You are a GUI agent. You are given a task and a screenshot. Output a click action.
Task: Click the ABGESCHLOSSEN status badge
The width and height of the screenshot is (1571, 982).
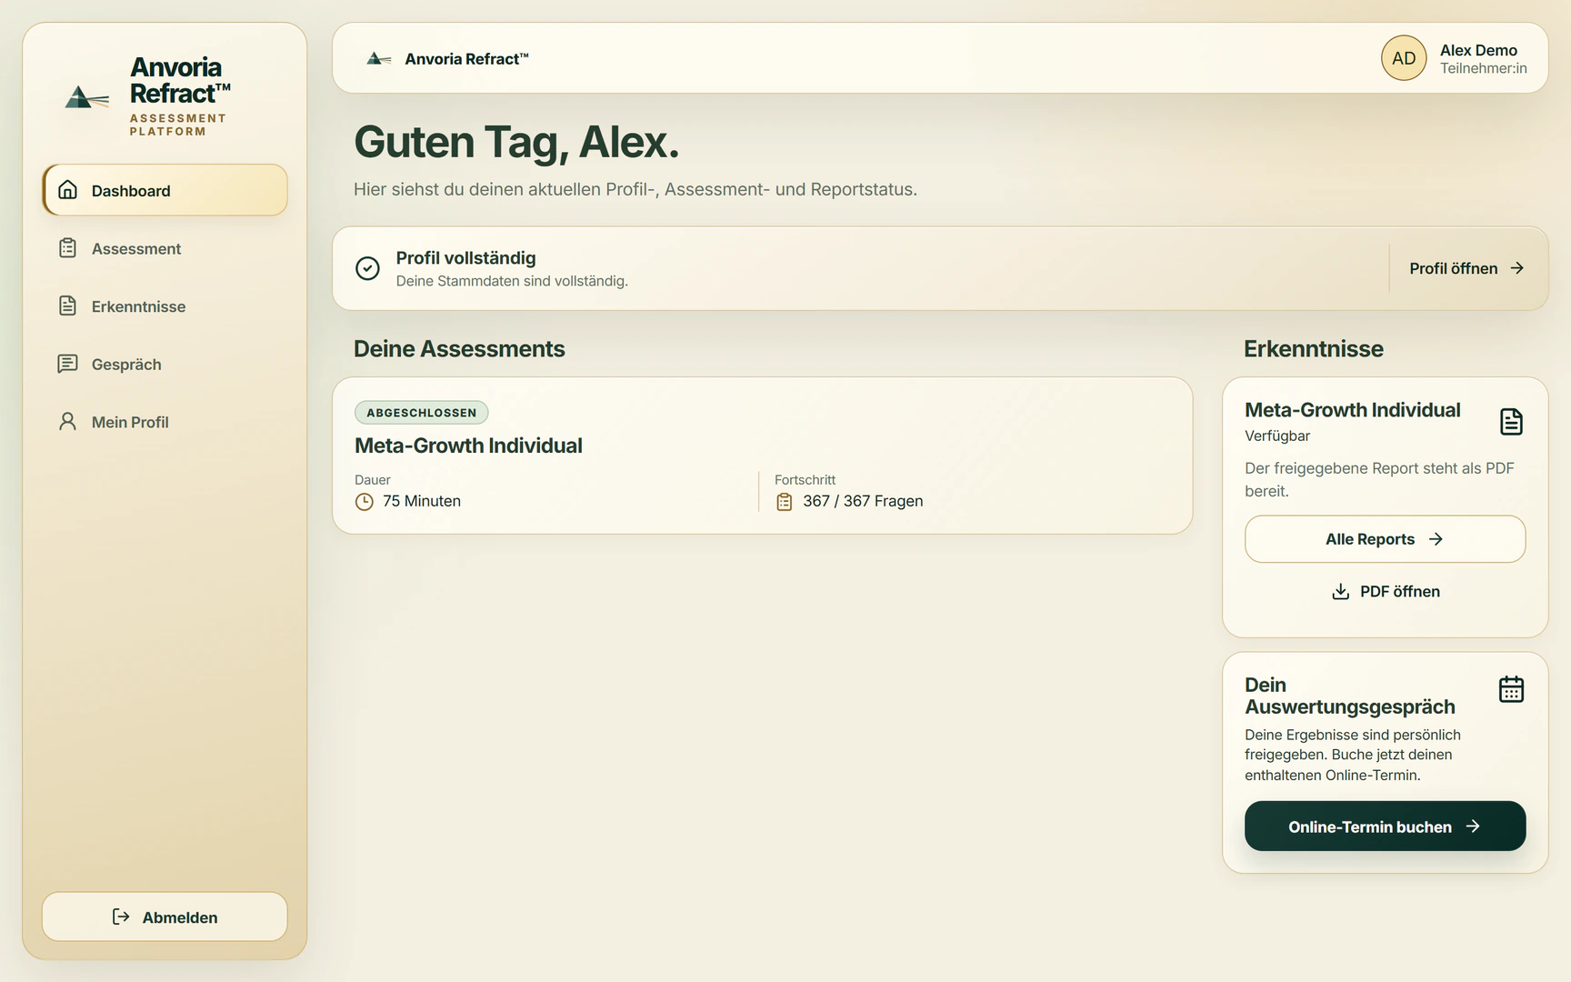pos(421,413)
